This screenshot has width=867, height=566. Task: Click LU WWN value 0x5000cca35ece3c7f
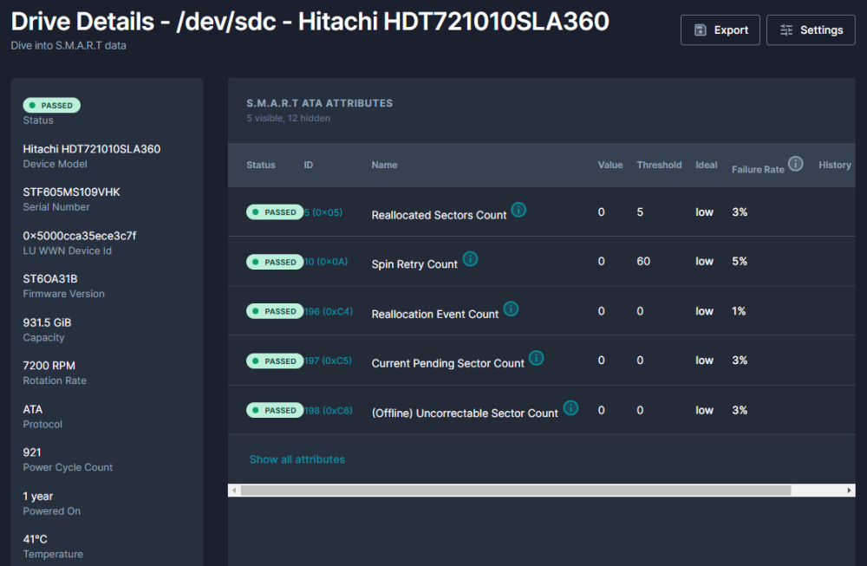[80, 236]
